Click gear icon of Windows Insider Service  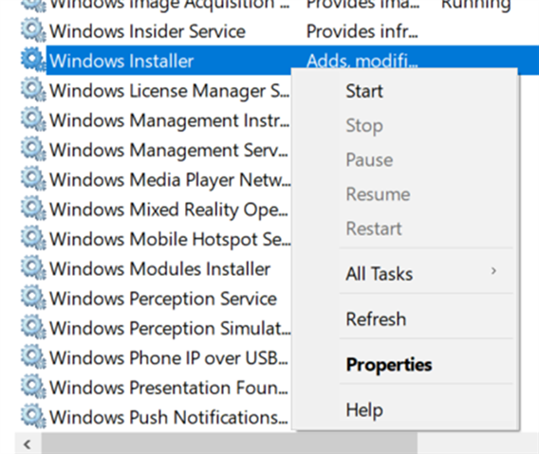click(x=33, y=31)
